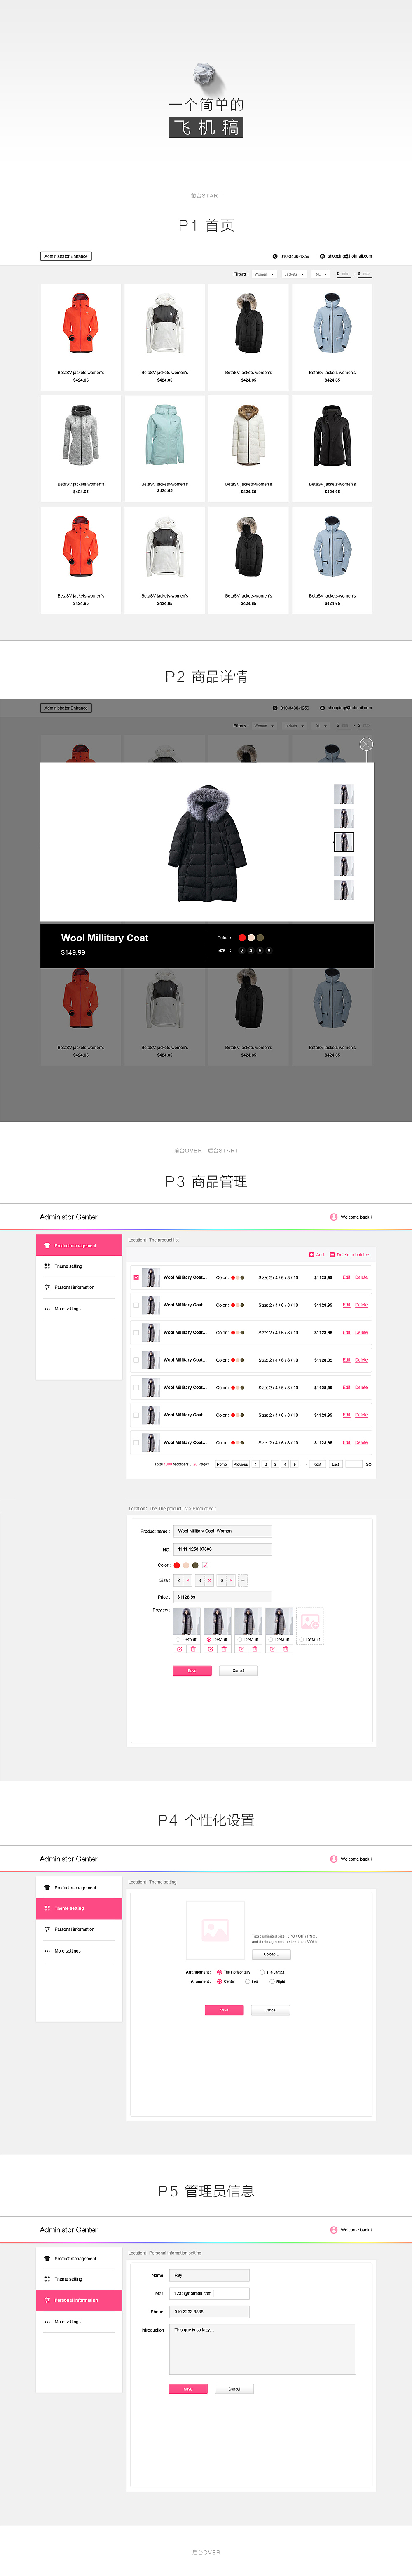This screenshot has height=2576, width=412.
Task: Close the Wool Military Coat detail popup
Action: 366,744
